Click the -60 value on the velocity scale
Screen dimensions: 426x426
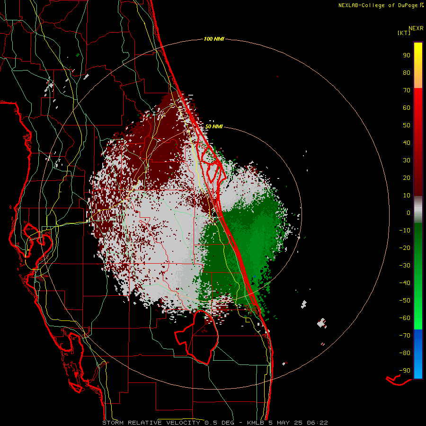pos(405,318)
